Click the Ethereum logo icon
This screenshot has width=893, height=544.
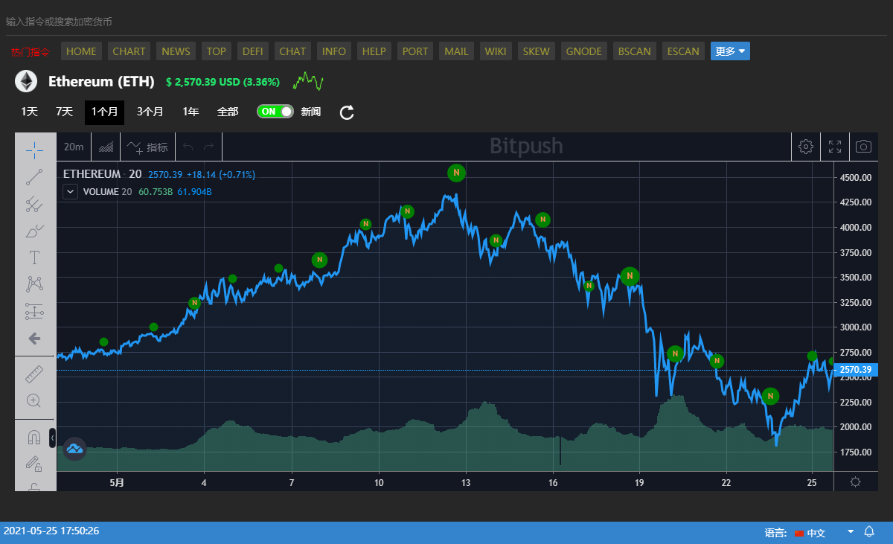pos(27,81)
